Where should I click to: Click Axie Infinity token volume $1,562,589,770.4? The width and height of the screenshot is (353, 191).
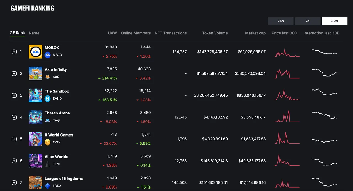pos(212,73)
